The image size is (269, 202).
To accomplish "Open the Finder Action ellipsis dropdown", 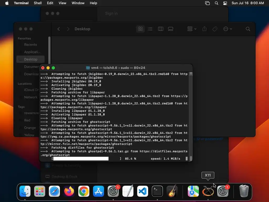I will point(228,29).
